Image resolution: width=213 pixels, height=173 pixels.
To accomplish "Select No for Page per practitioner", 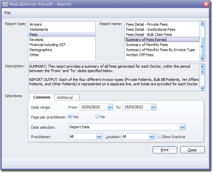I will coord(98,116).
